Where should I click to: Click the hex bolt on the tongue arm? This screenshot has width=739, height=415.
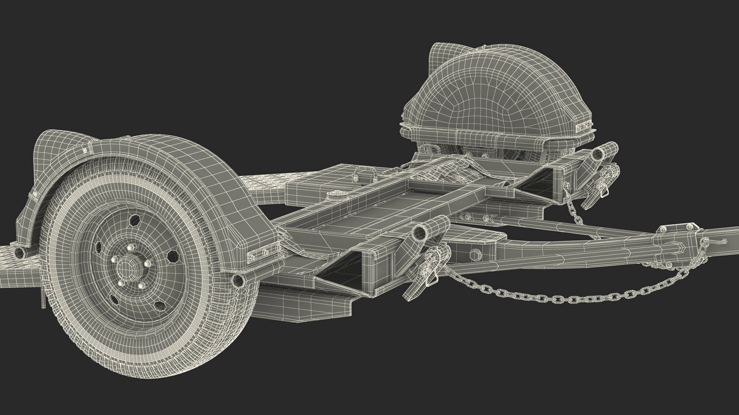[x=476, y=254]
